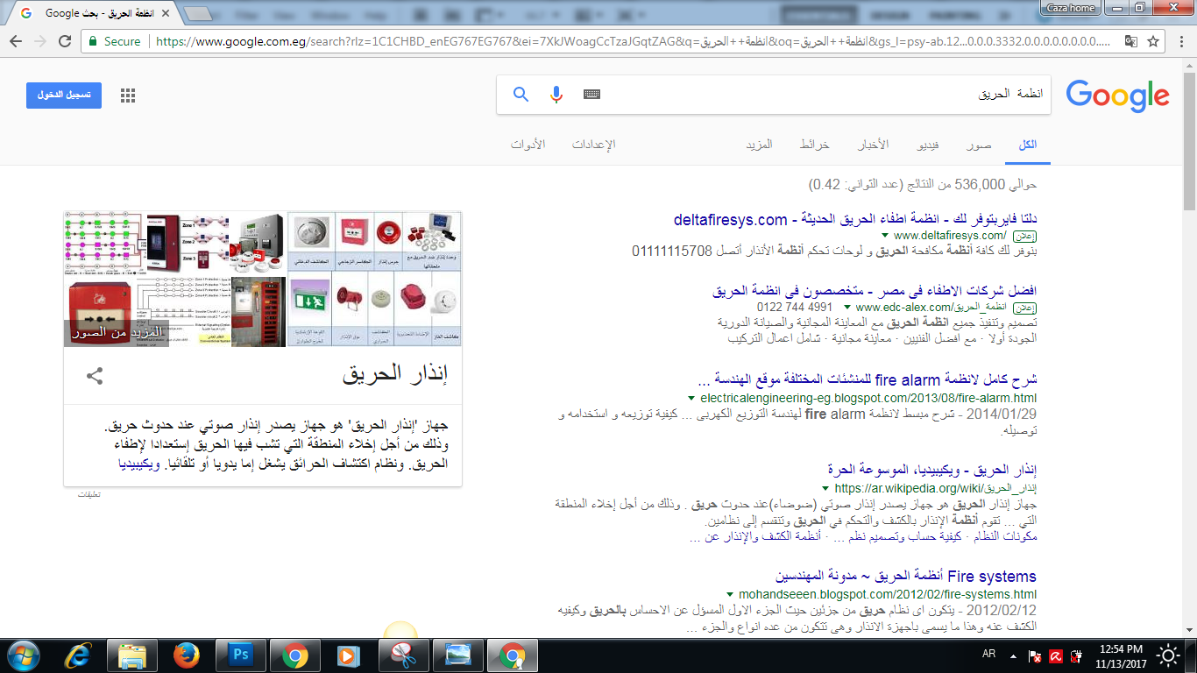The height and width of the screenshot is (673, 1197).
Task: Open the Google apps grid
Action: [128, 96]
